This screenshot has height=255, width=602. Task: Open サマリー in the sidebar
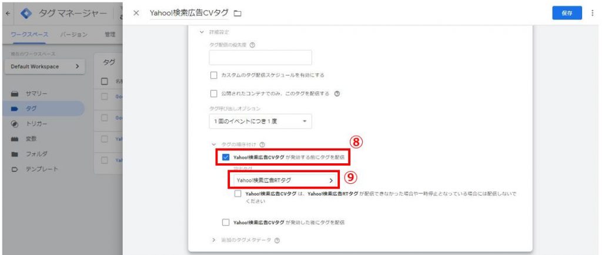pyautogui.click(x=37, y=93)
